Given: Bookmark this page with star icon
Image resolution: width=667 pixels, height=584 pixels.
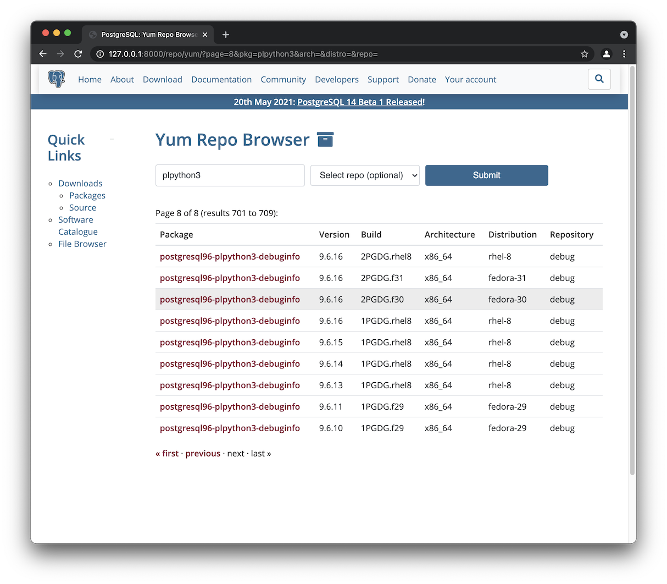Looking at the screenshot, I should click(584, 54).
